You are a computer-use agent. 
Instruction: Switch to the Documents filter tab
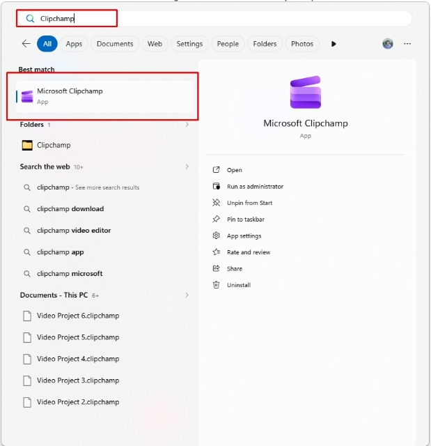pyautogui.click(x=115, y=44)
